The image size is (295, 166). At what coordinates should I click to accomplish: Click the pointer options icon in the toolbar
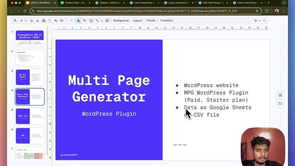coord(256,20)
